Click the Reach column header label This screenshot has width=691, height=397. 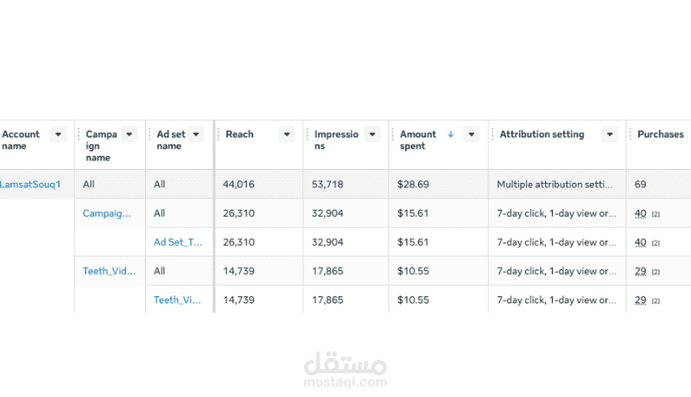point(239,134)
